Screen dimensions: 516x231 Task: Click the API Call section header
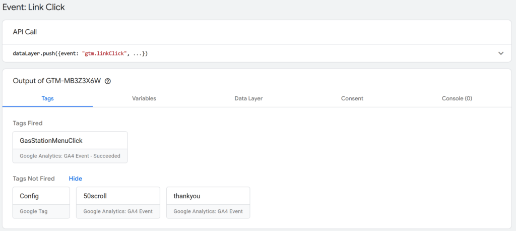(x=25, y=32)
